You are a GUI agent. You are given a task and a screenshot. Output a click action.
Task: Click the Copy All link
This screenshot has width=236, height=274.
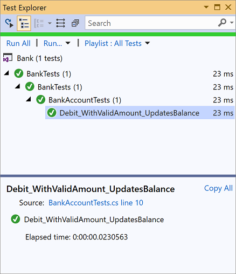click(218, 188)
